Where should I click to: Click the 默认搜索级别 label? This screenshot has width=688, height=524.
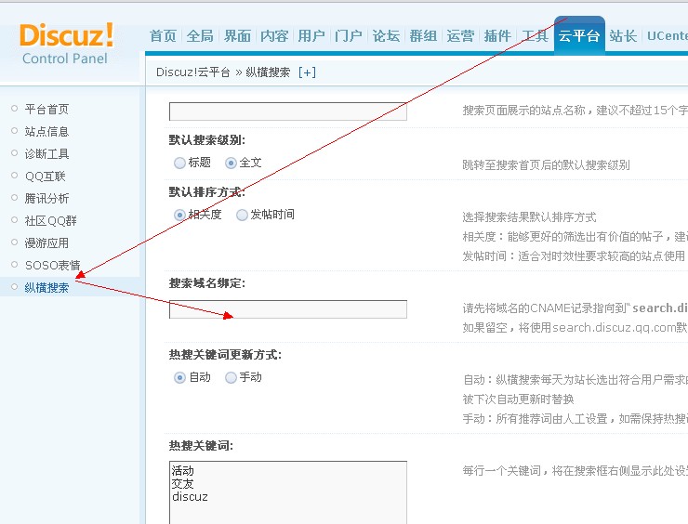pos(207,140)
